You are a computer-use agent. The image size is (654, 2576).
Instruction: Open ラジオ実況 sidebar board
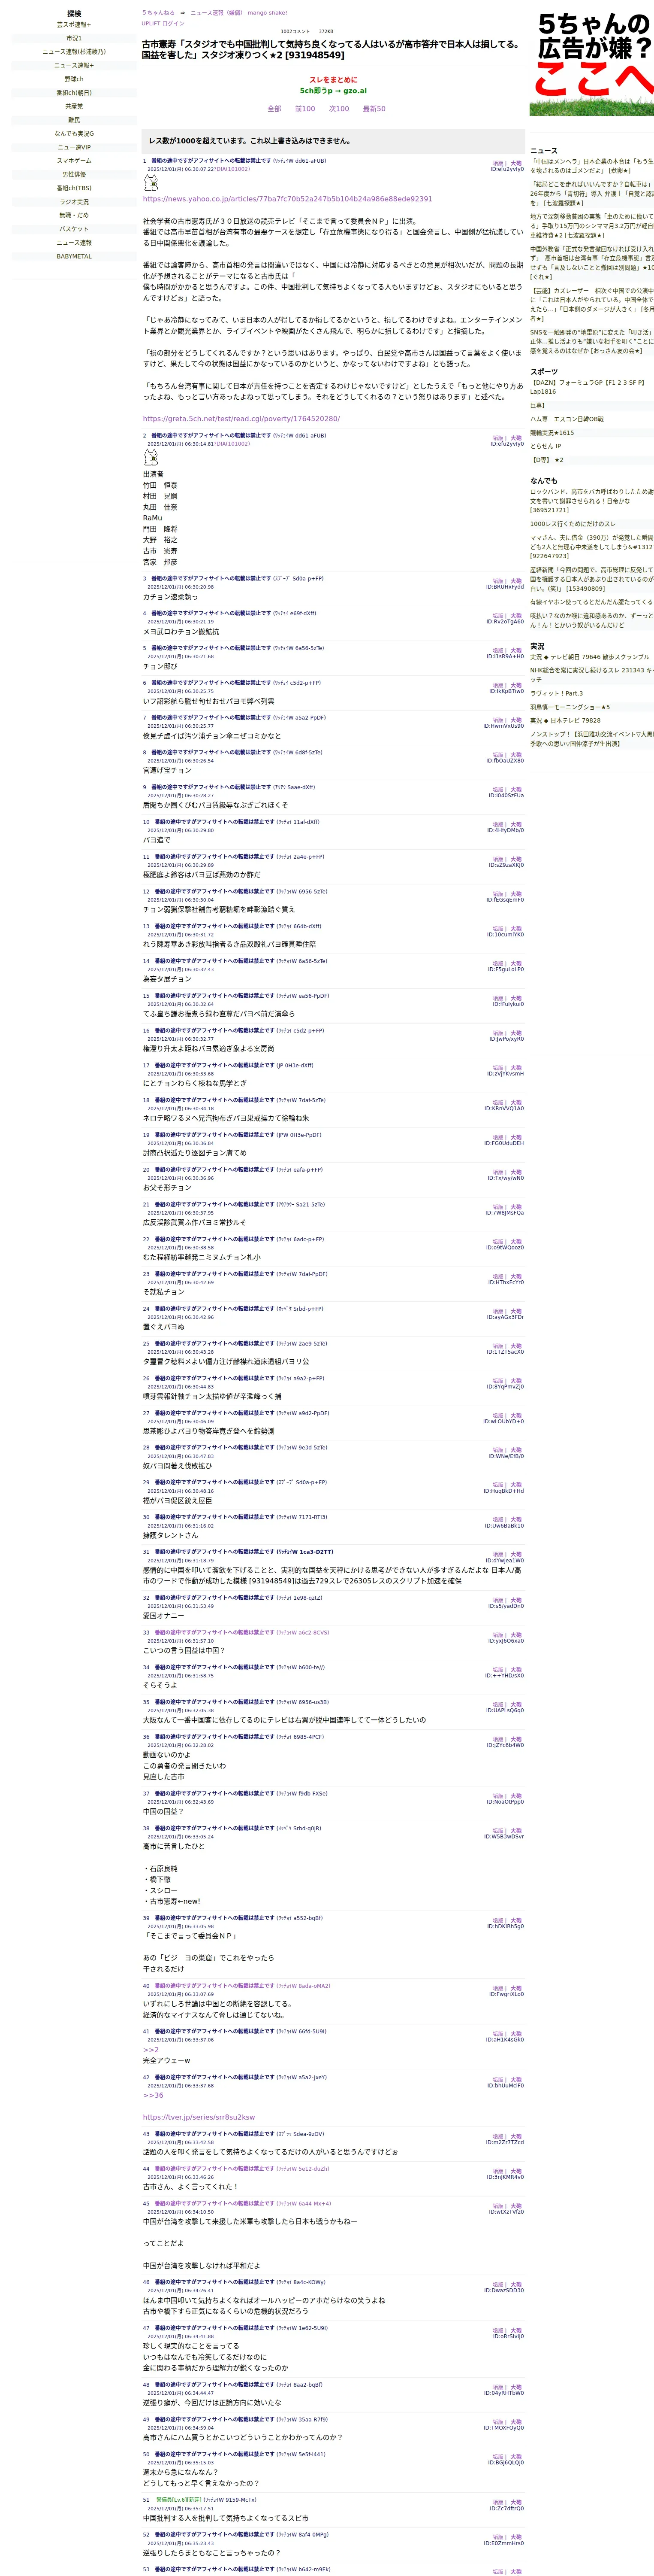pos(74,202)
